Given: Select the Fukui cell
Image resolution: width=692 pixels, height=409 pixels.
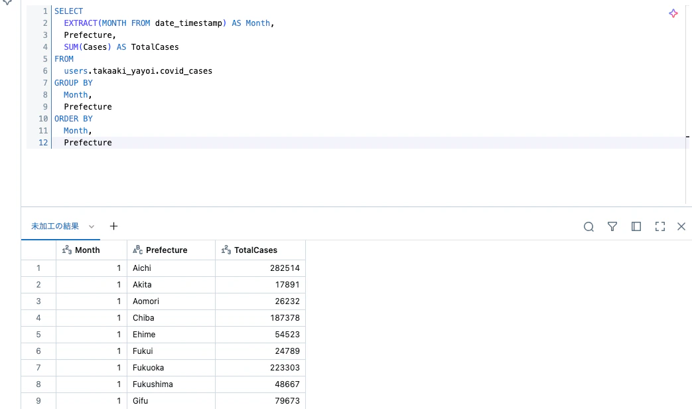Looking at the screenshot, I should (171, 351).
